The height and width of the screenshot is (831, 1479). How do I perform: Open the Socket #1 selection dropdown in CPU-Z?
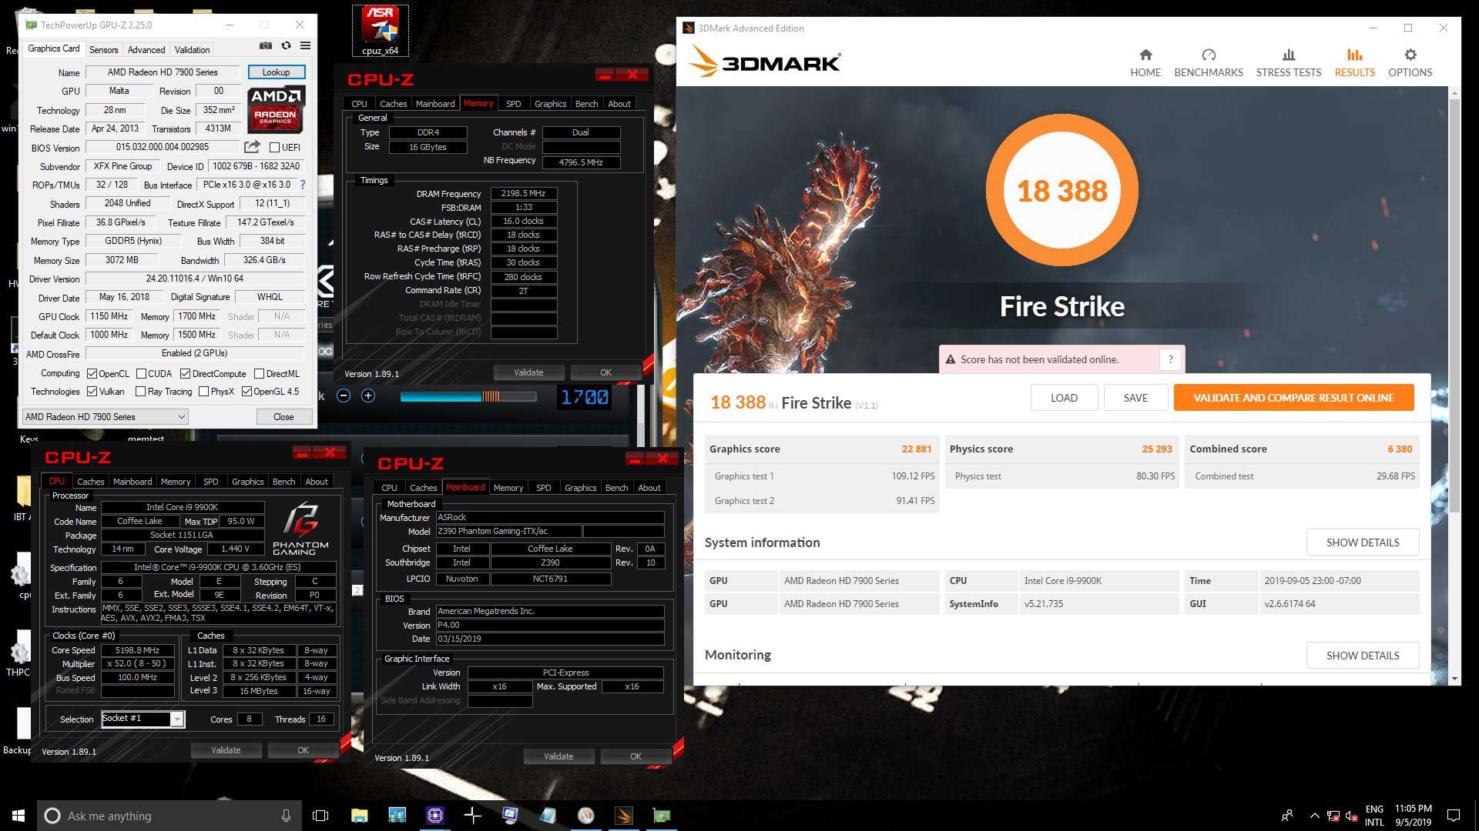(x=143, y=719)
